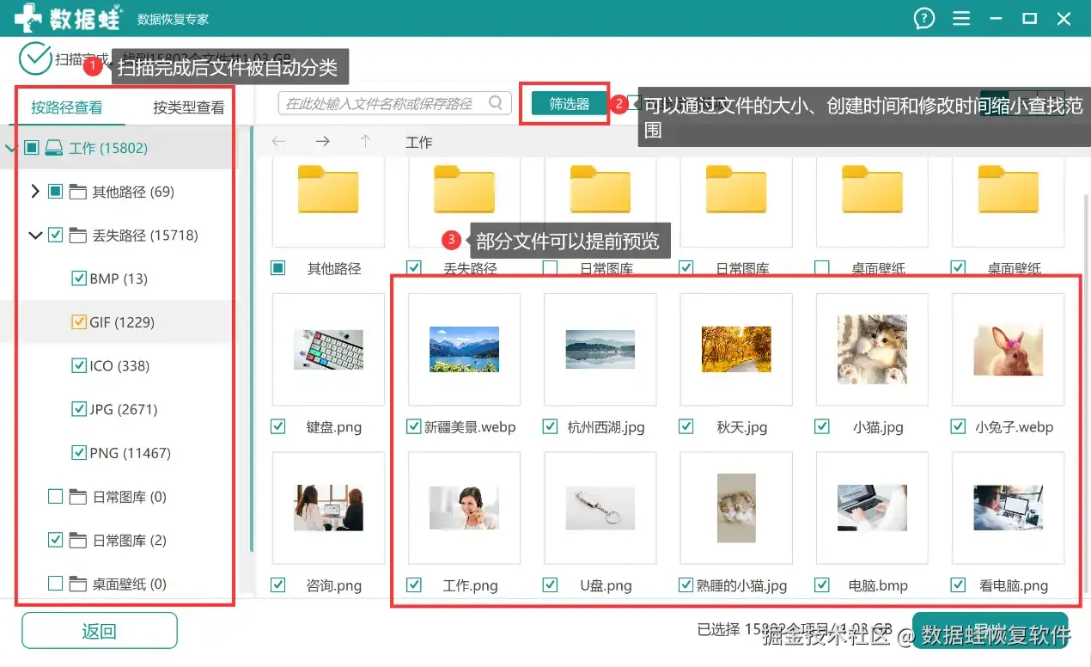Uncheck the BMP (13) checkbox

tap(79, 278)
